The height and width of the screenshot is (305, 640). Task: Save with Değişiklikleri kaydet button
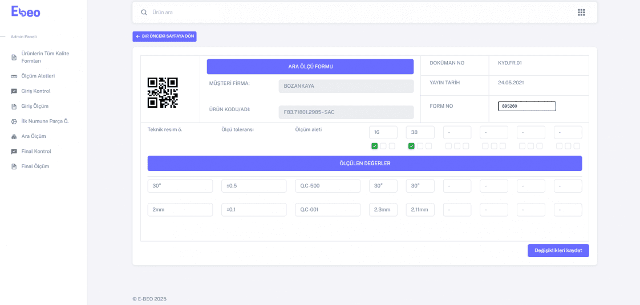pos(558,250)
